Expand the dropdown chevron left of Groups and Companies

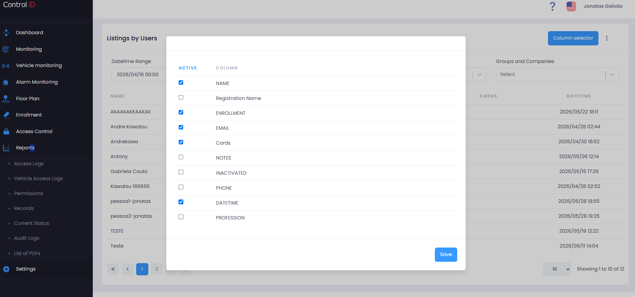(480, 75)
